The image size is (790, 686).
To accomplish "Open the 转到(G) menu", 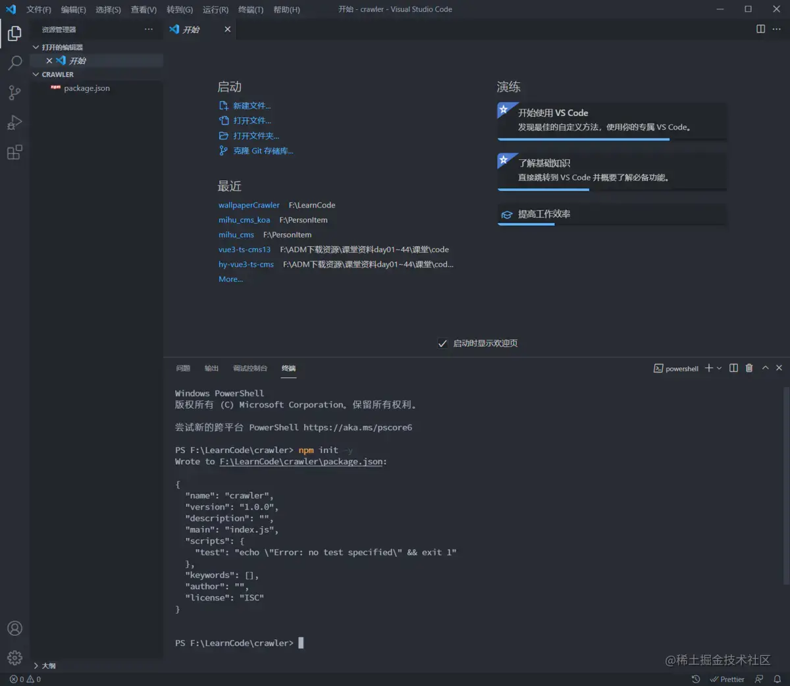I will coord(180,10).
